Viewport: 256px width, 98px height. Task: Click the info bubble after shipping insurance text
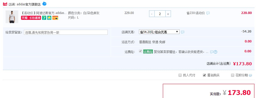212,52
